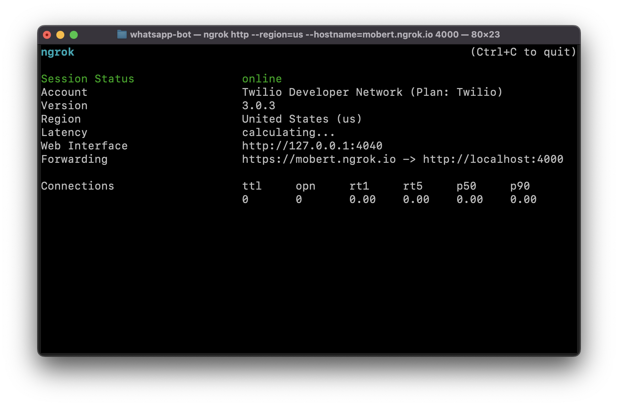618x406 pixels.
Task: Click the calculating... latency value
Action: [x=288, y=133]
